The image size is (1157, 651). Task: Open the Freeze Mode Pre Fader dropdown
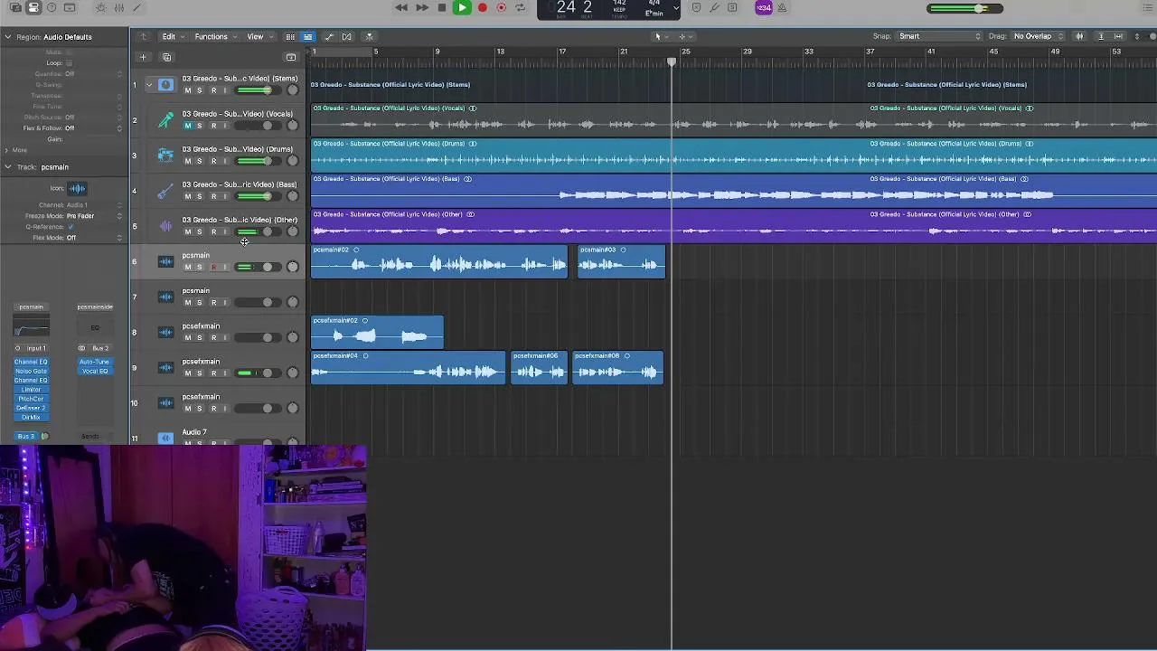click(92, 216)
